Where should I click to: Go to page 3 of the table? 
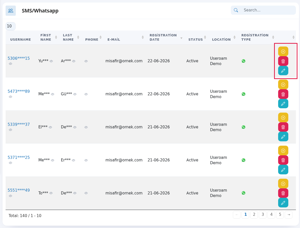tap(263, 215)
